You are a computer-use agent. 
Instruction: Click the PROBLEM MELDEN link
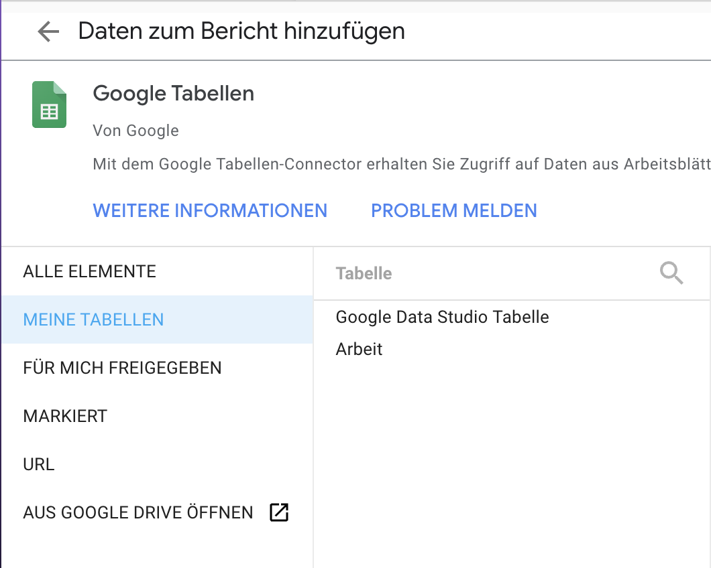(454, 210)
